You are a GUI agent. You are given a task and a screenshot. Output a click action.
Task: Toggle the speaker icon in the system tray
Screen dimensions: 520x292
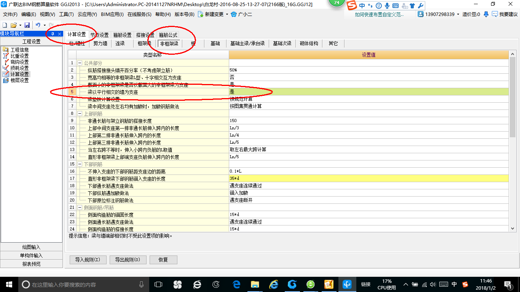coord(433,284)
